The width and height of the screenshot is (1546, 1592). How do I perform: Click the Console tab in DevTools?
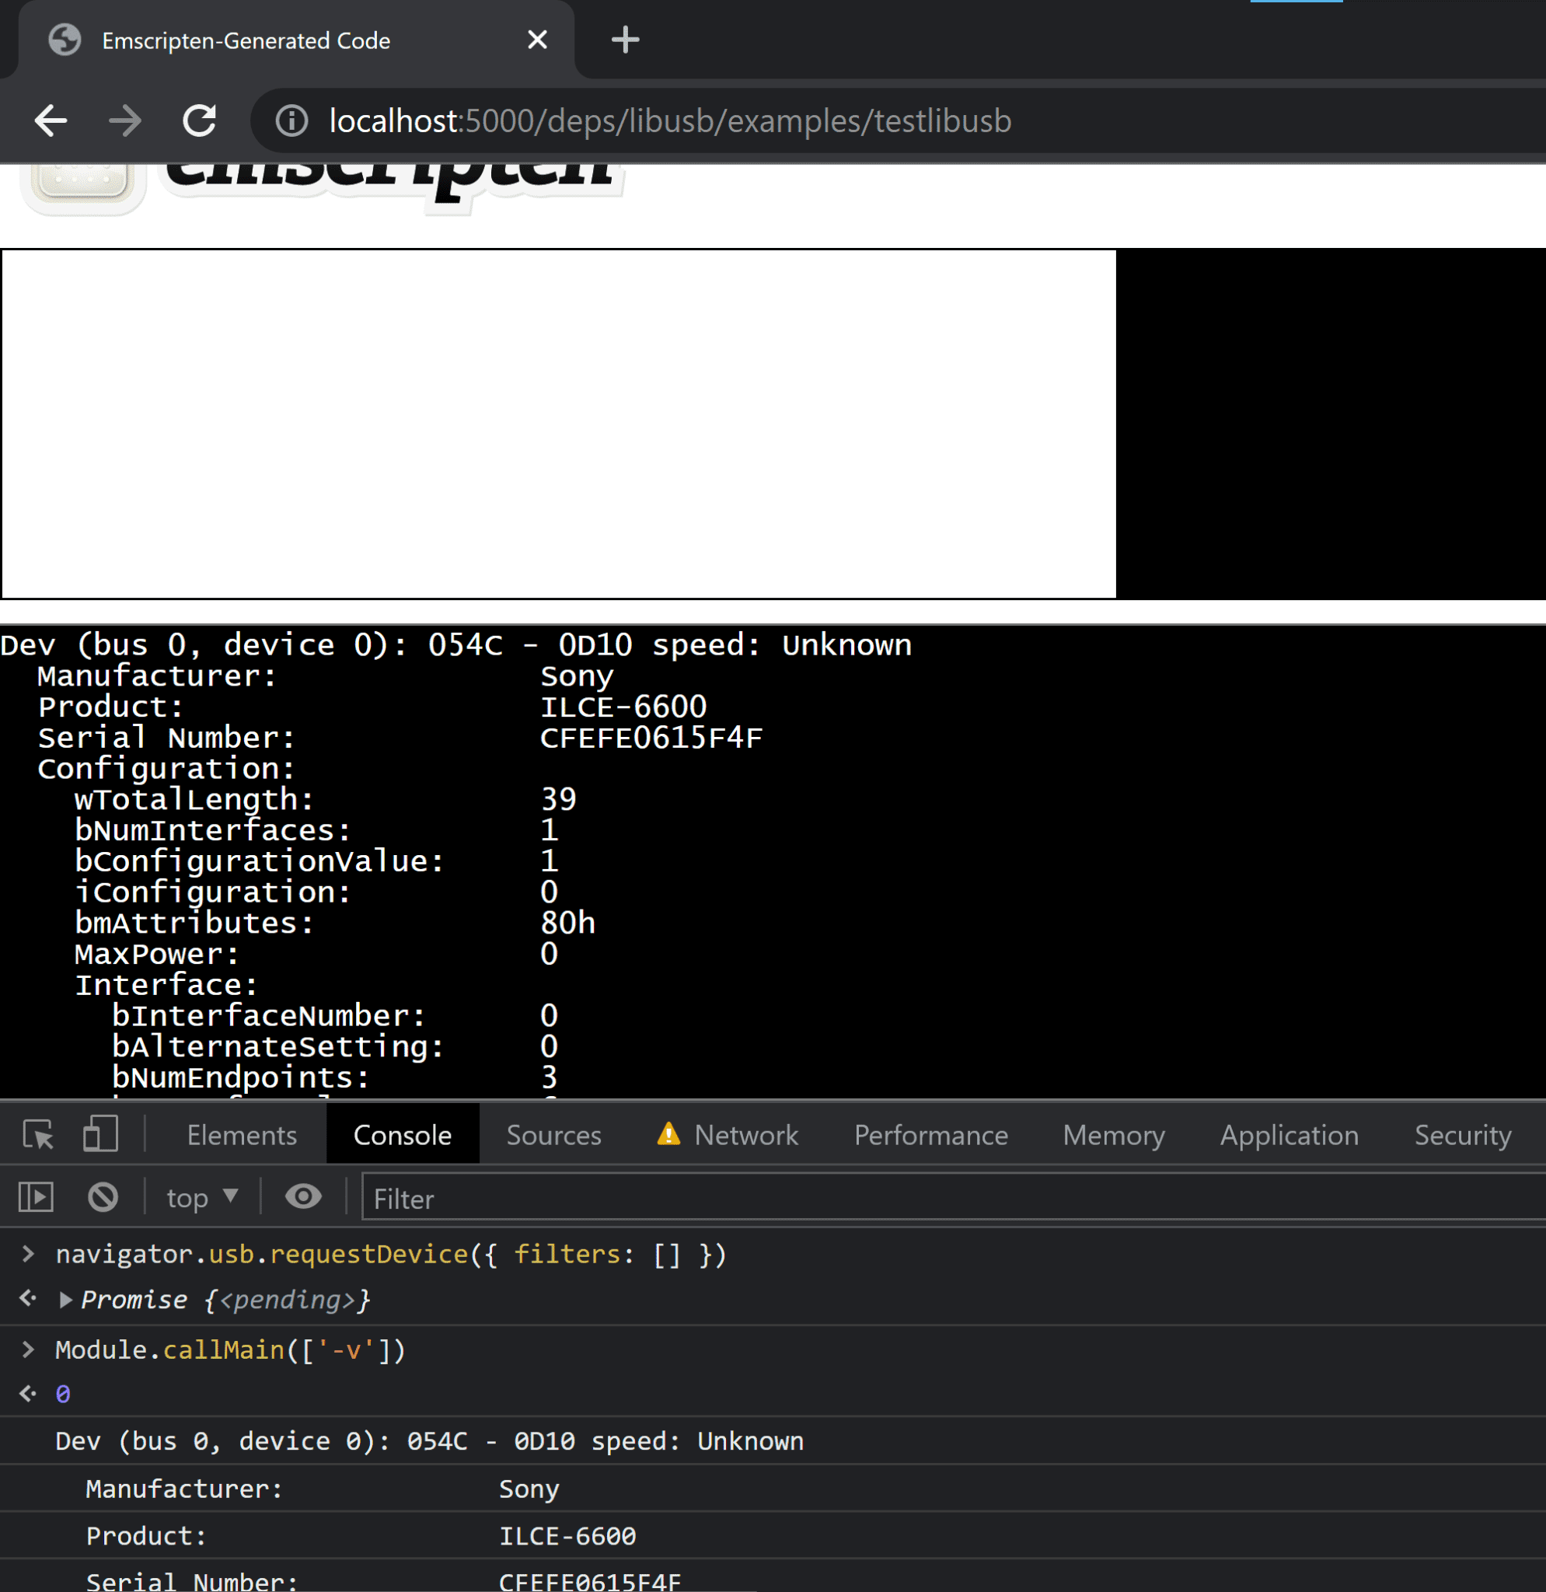click(x=402, y=1133)
